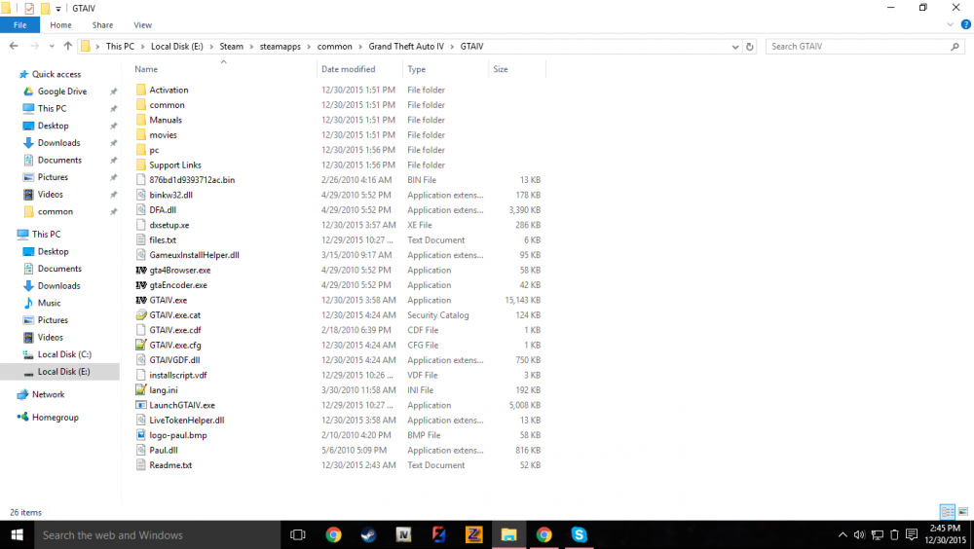Expand the chevron after common in path
This screenshot has height=549, width=974.
pyautogui.click(x=360, y=47)
